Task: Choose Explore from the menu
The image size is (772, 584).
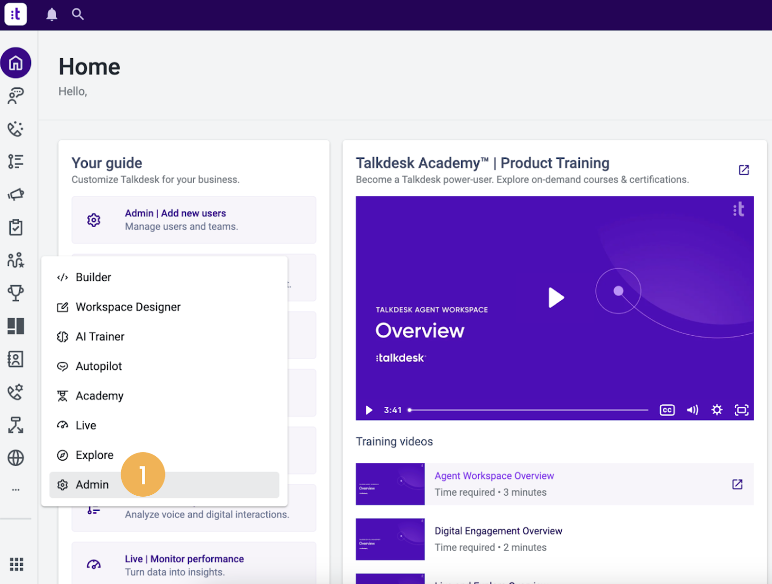Action: point(164,455)
